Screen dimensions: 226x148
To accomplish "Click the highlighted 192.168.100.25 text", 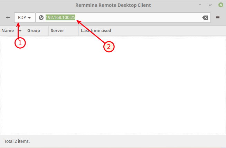I will click(x=60, y=18).
